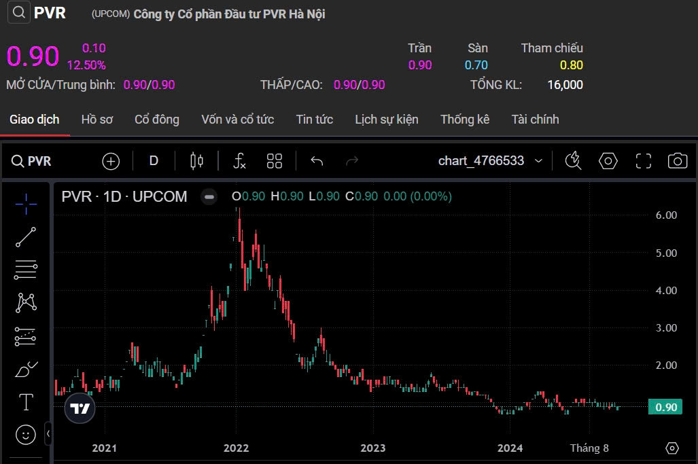The image size is (698, 464).
Task: Click the large 0.90 current price
Action: [33, 56]
